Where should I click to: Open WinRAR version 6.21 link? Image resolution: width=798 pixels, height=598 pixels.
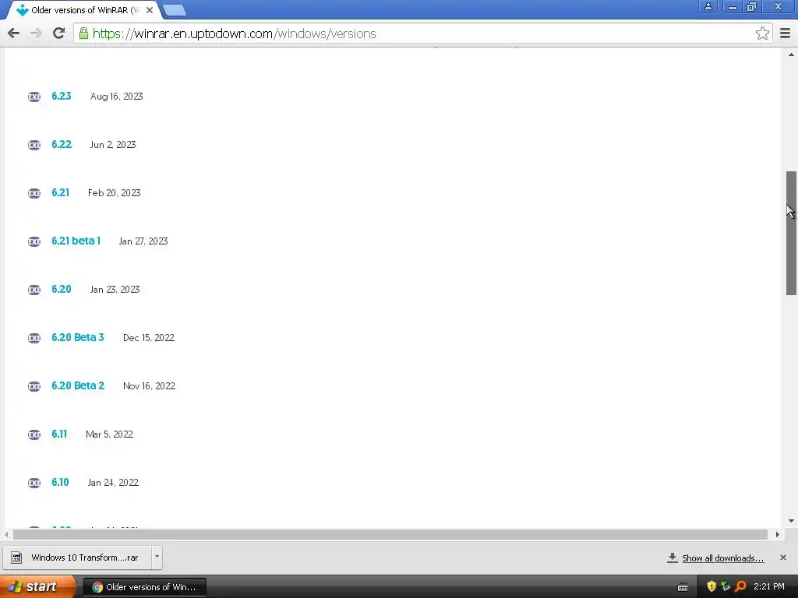[x=60, y=193]
